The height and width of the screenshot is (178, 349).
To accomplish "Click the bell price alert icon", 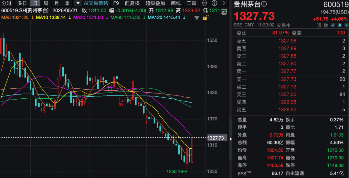I will point(340,25).
